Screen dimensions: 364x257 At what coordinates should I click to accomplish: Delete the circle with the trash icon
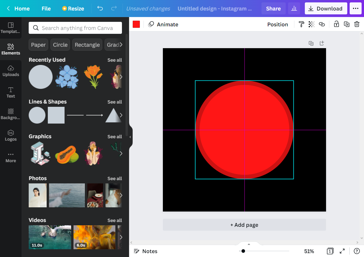[357, 24]
